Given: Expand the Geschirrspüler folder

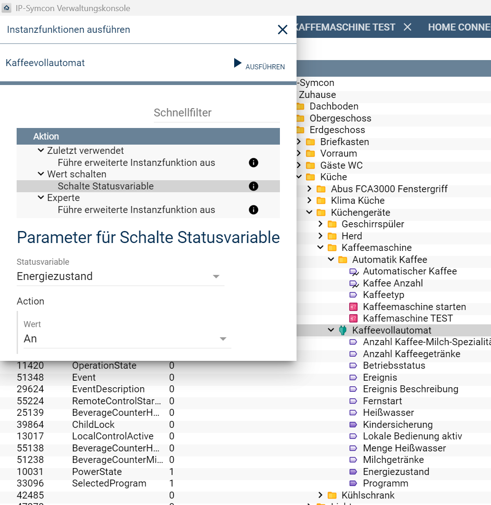Looking at the screenshot, I should tap(320, 224).
